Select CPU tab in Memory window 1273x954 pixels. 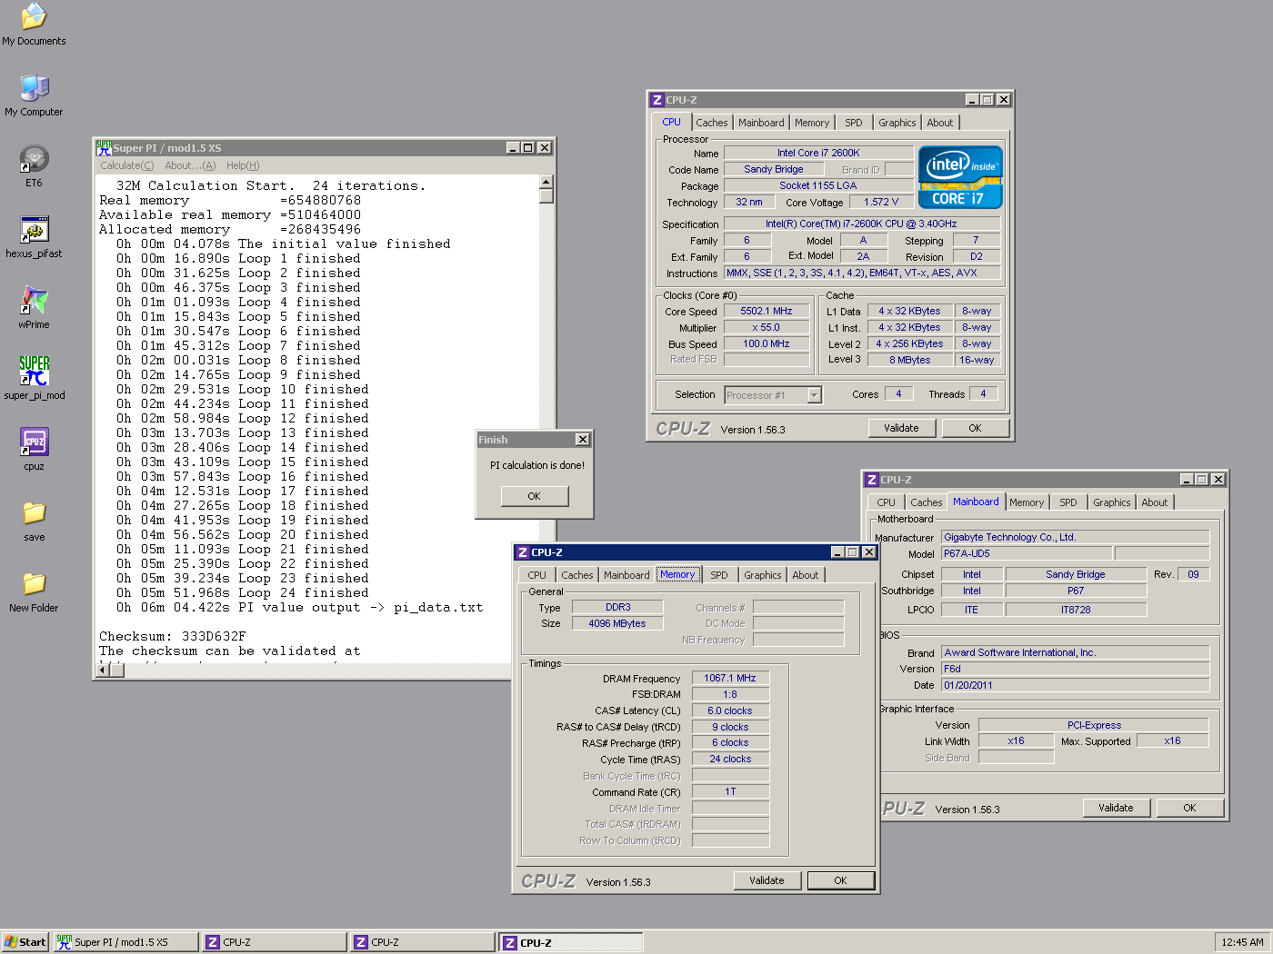[x=536, y=575]
